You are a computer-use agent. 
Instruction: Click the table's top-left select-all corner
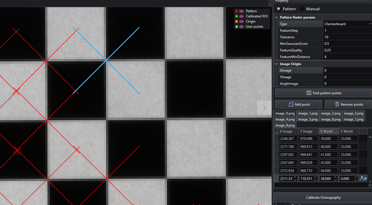[x=276, y=131]
